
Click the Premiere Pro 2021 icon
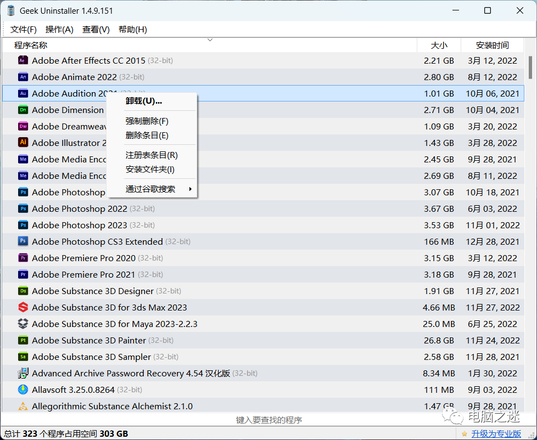pos(23,274)
